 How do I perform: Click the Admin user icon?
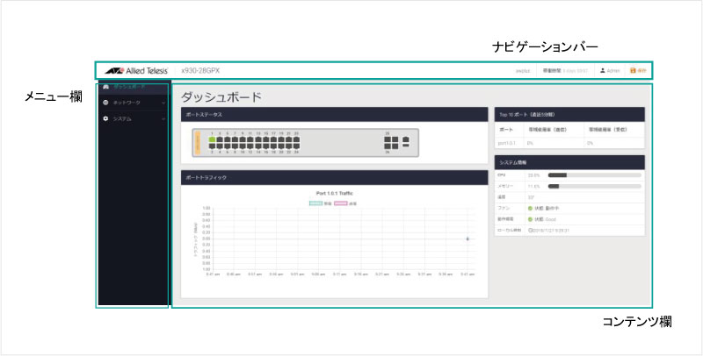coord(603,70)
